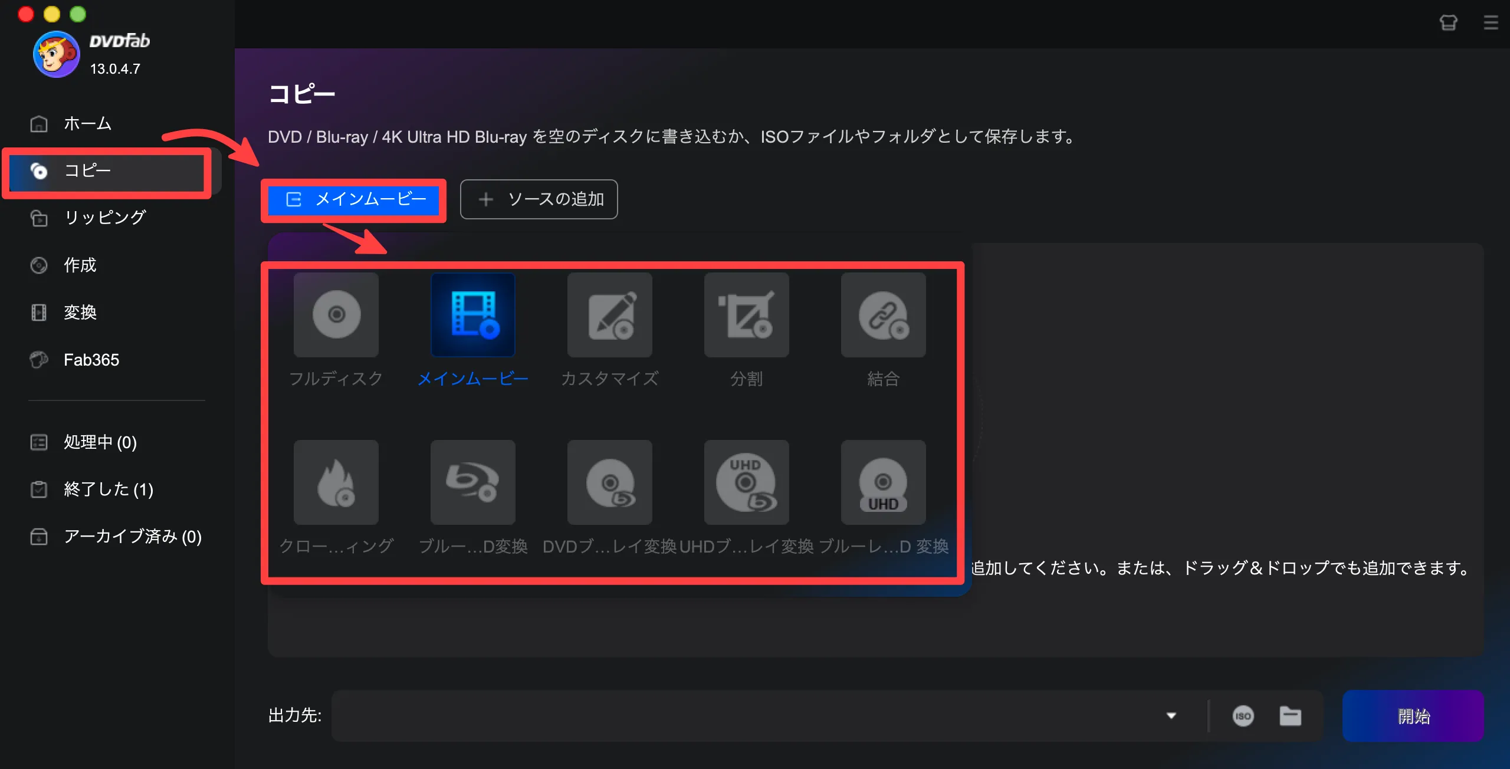Go to リッピング in the sidebar

point(105,218)
